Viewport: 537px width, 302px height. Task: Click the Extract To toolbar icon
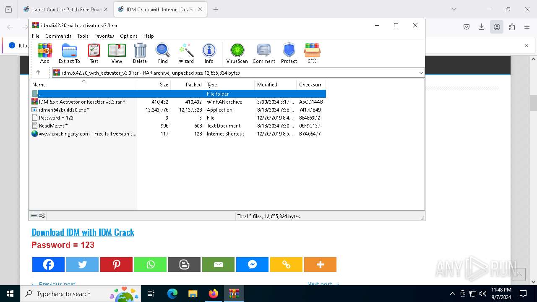(x=69, y=53)
